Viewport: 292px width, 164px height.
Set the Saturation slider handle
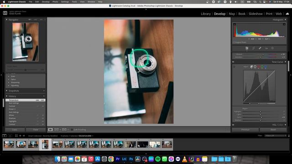coord(261,57)
